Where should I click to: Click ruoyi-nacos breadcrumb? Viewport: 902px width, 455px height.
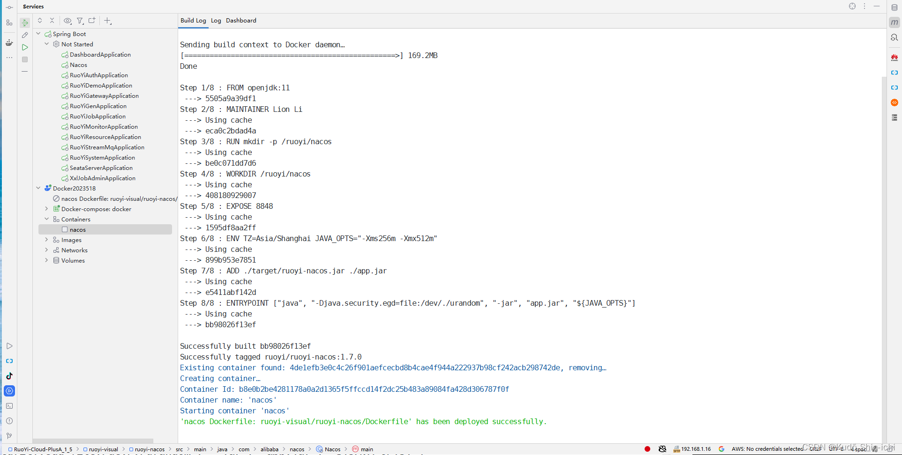[146, 449]
